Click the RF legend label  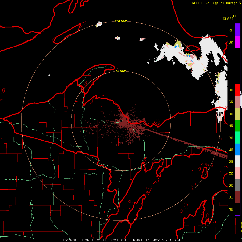231,30
